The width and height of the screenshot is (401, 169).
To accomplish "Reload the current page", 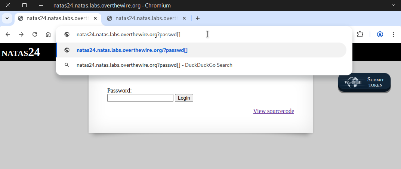I will [35, 34].
